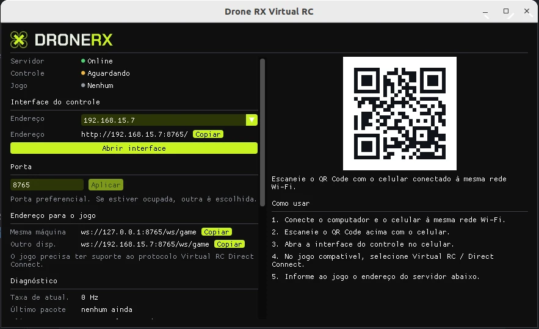Click the 'Outro disp.' label
The height and width of the screenshot is (329, 539).
(33, 244)
